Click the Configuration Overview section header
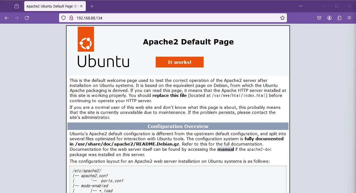This screenshot has width=356, height=193. pyautogui.click(x=178, y=126)
